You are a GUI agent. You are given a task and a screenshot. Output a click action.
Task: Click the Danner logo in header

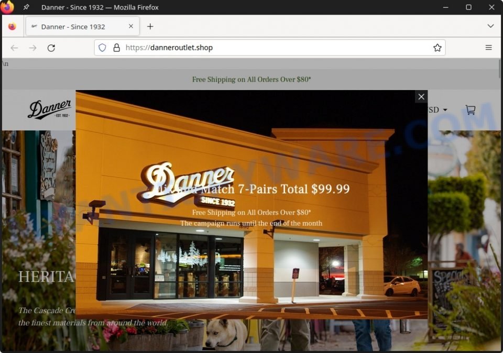pyautogui.click(x=49, y=109)
